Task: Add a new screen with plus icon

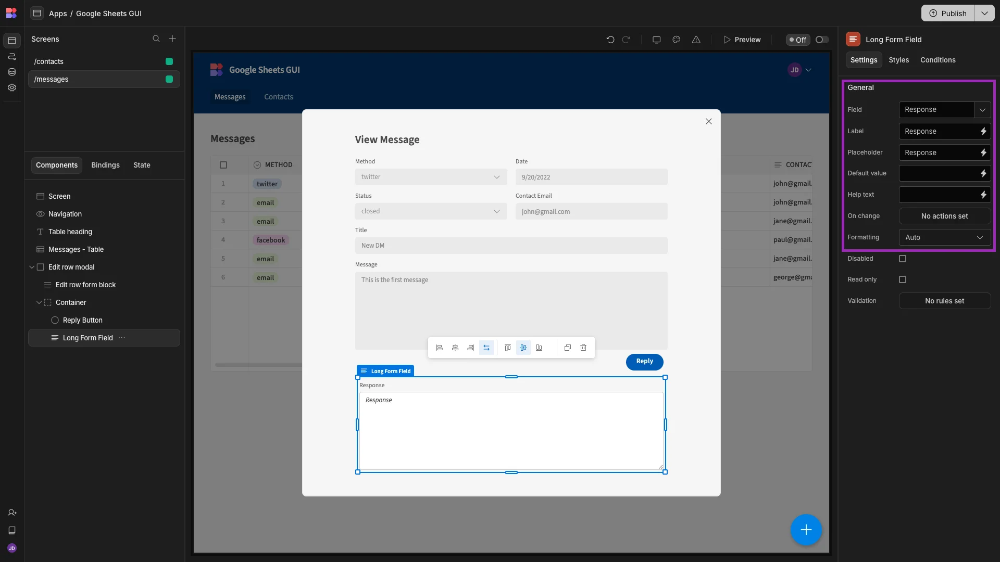Action: click(172, 39)
